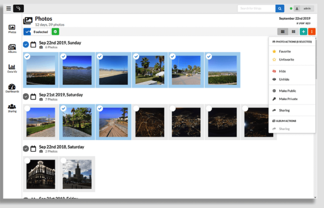Click the green select-all circle check button
The image size is (324, 208).
[55, 32]
